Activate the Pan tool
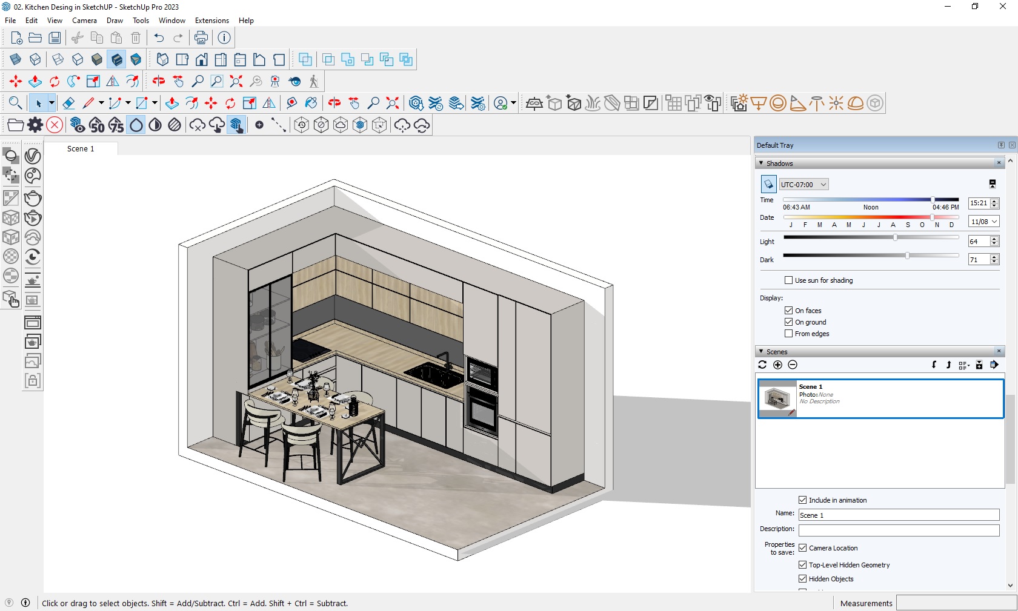Screen dimensions: 1018x611 [178, 81]
